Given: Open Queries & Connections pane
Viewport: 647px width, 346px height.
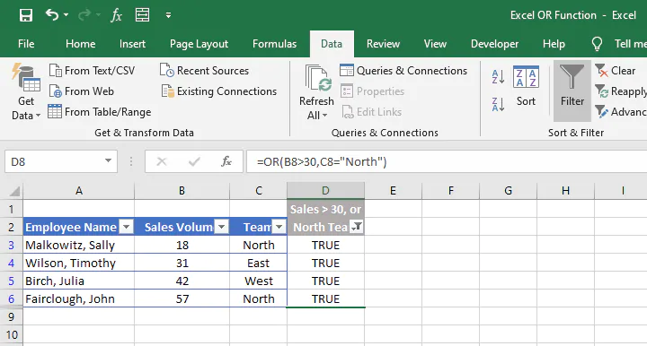Looking at the screenshot, I should coord(403,71).
